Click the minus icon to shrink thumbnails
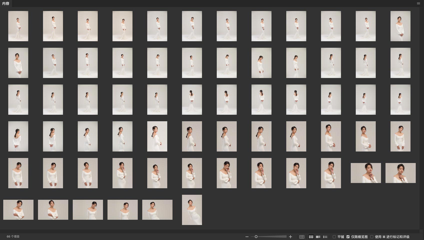 (x=247, y=237)
